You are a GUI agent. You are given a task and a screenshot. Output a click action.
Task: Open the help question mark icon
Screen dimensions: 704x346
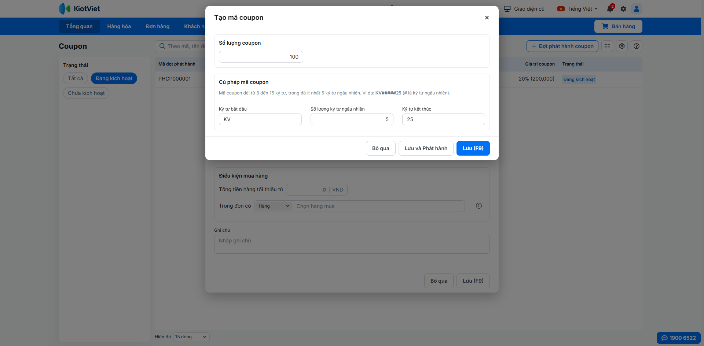(637, 46)
